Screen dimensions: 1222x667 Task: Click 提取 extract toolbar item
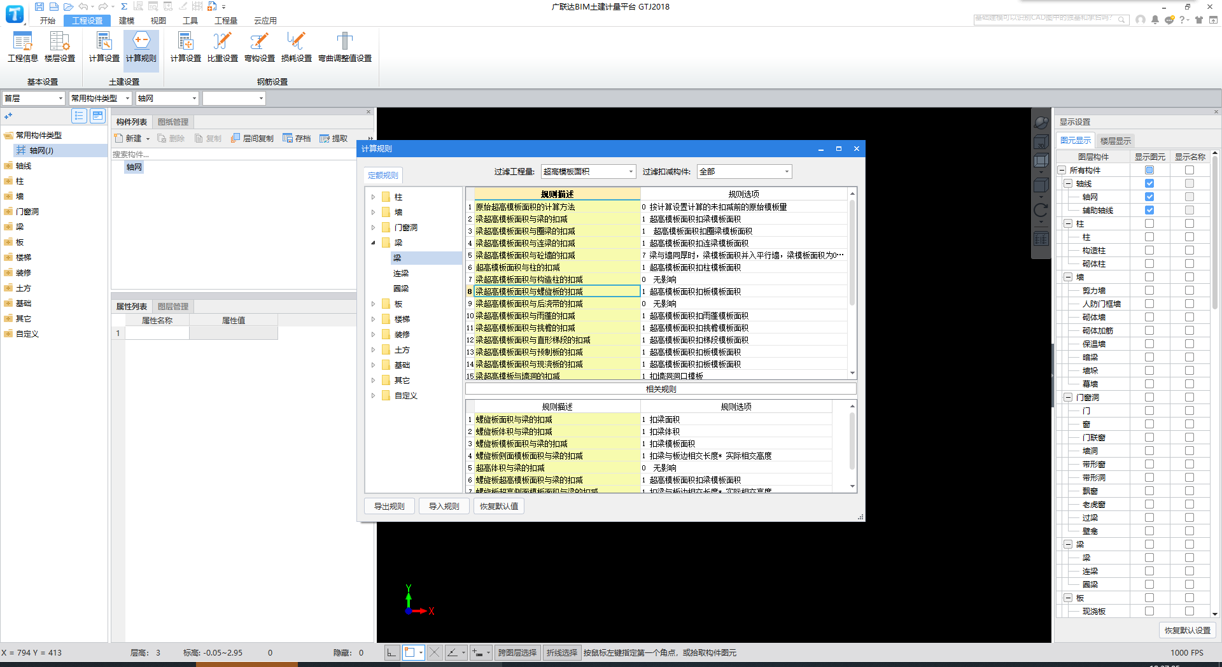click(334, 138)
